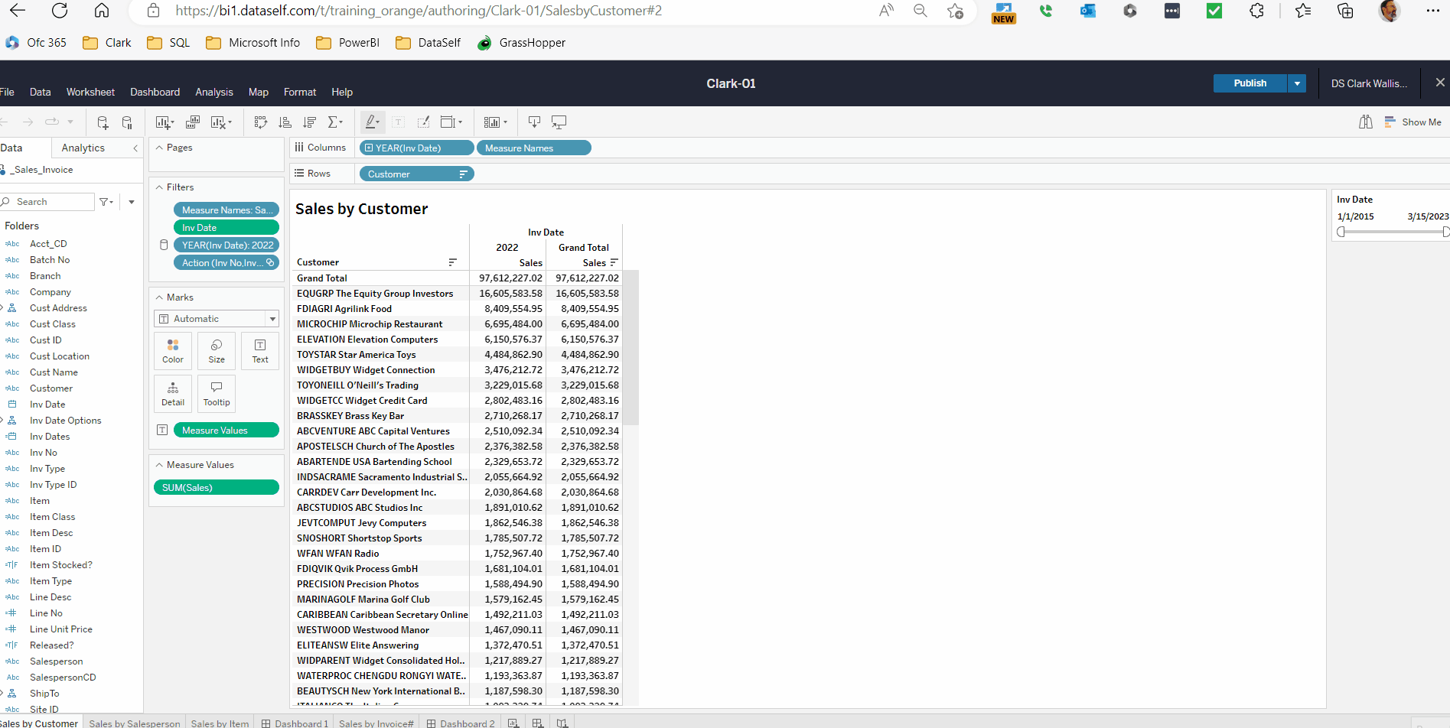Open the Show Me panel
The height and width of the screenshot is (728, 1450).
(x=1413, y=122)
